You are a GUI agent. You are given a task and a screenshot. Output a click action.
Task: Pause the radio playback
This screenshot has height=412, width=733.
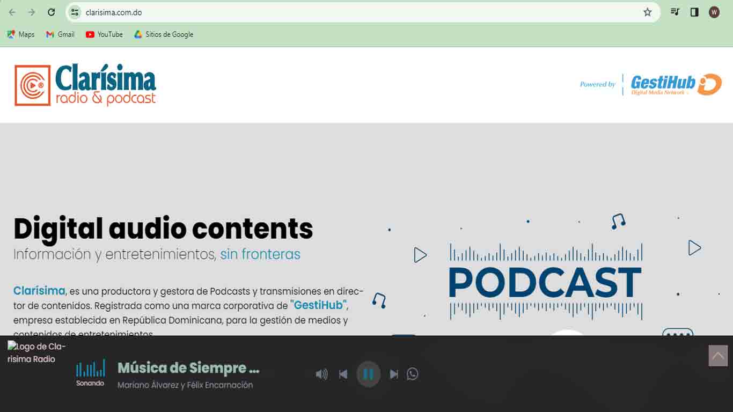(x=369, y=374)
